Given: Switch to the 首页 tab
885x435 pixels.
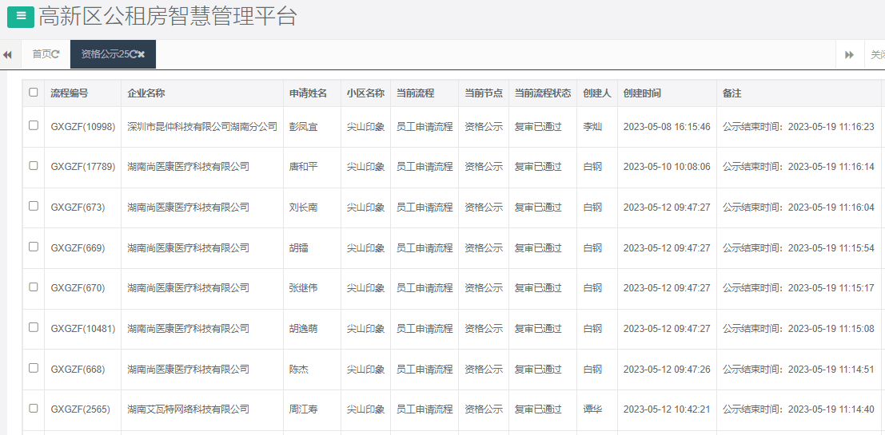Looking at the screenshot, I should [46, 54].
